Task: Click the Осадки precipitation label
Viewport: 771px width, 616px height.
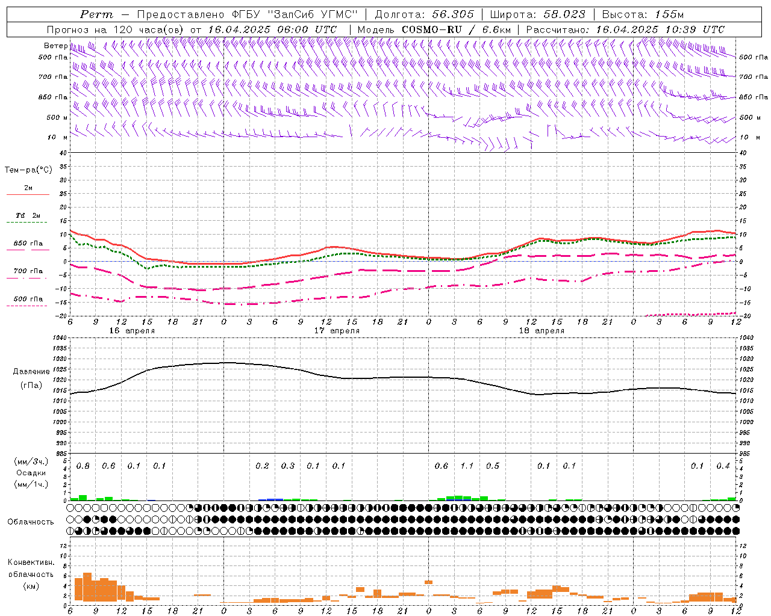Action: (31, 473)
